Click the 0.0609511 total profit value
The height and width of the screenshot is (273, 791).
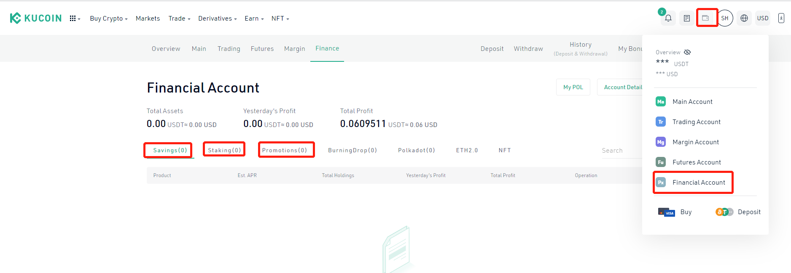[363, 124]
